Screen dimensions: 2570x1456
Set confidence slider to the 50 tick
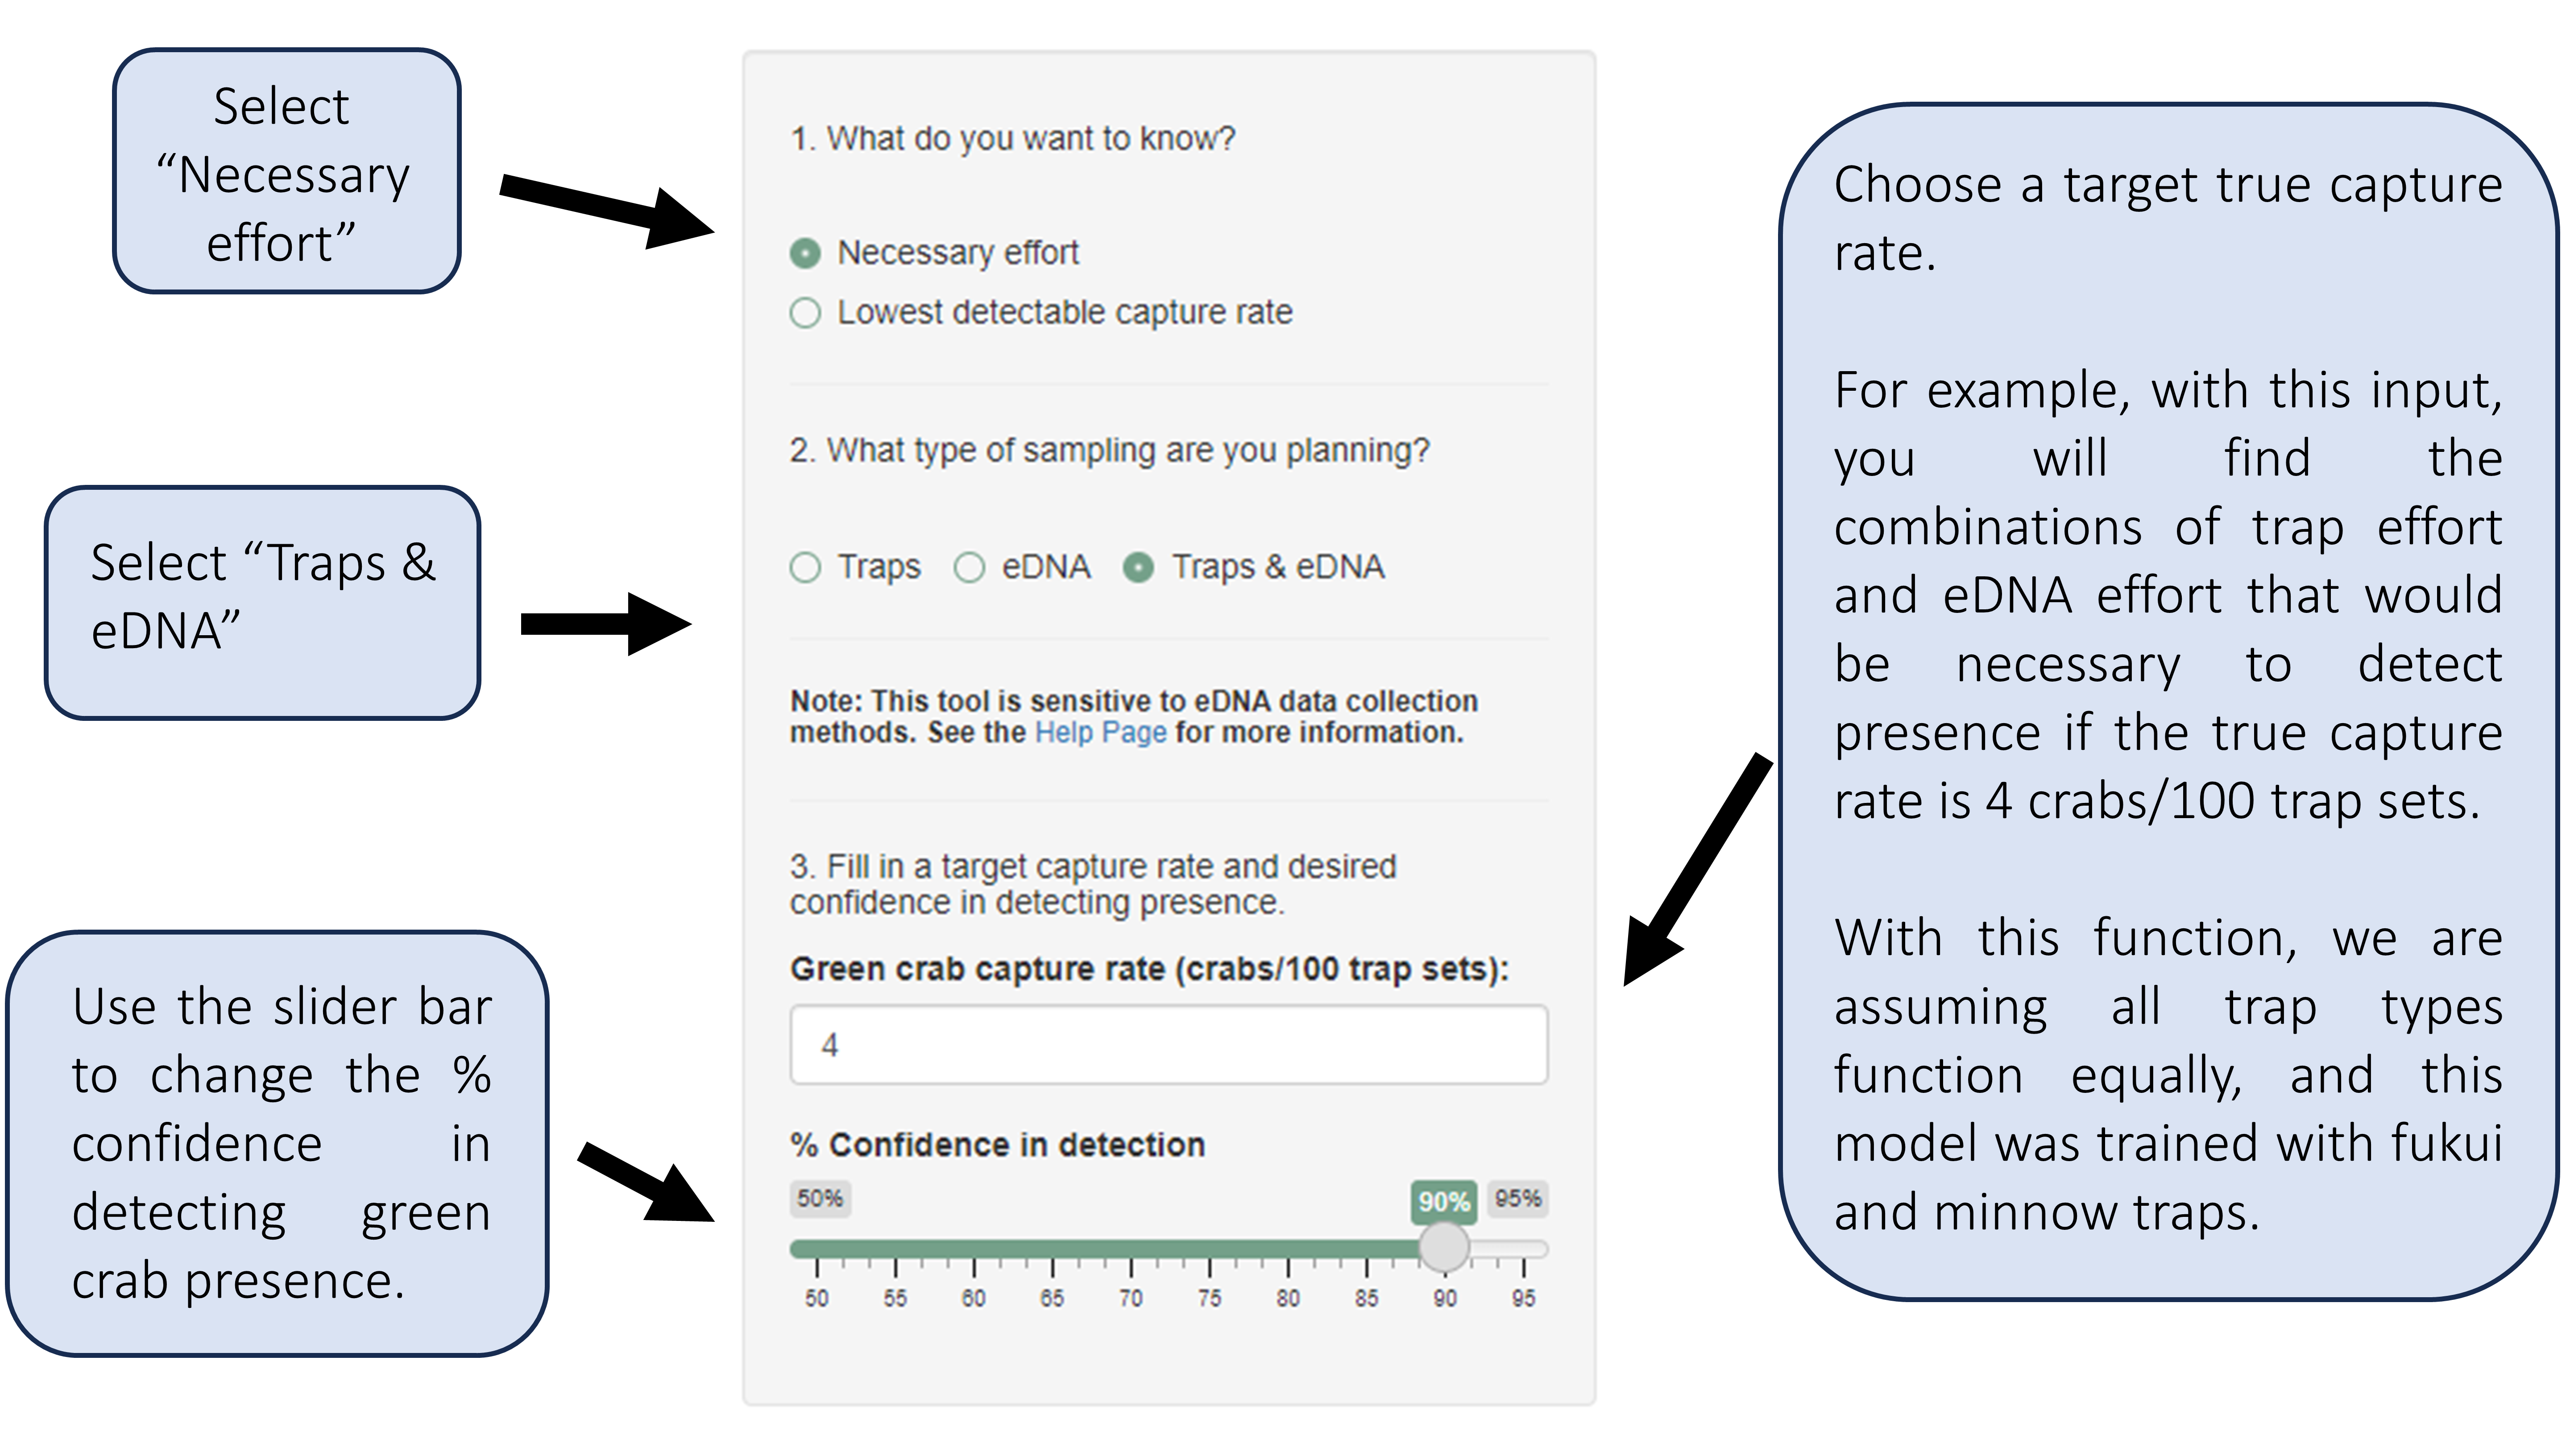817,1249
